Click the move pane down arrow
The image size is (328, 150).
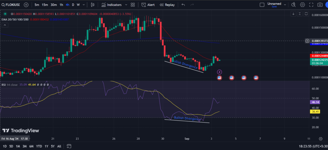tap(293, 14)
